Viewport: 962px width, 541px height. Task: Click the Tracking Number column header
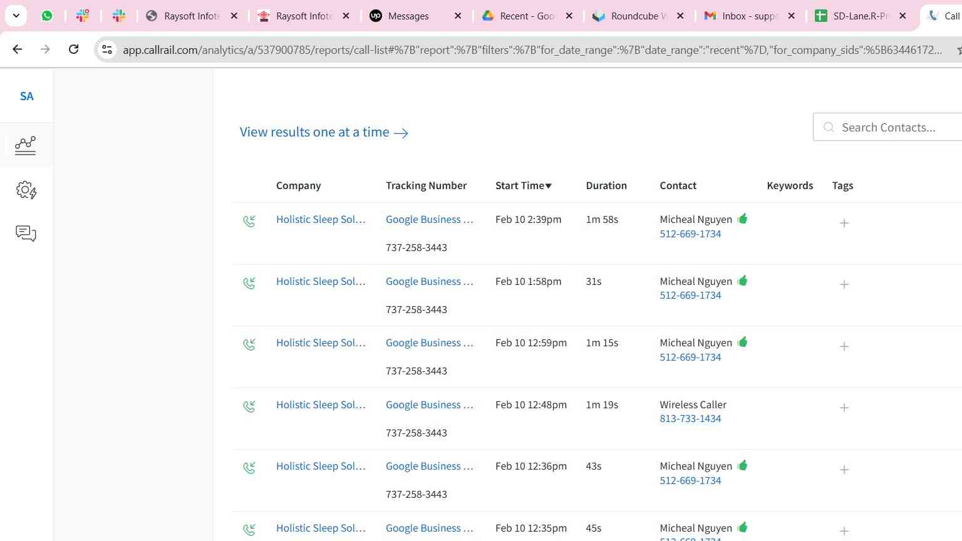tap(426, 185)
